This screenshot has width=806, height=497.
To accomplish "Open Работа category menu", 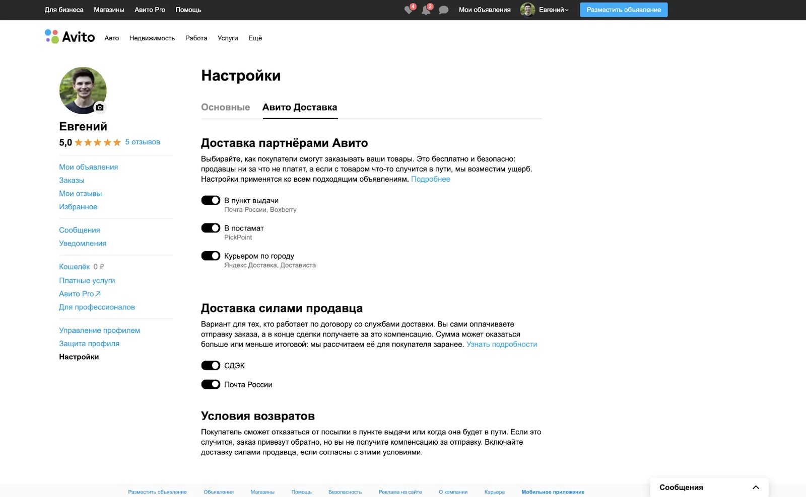I will pyautogui.click(x=196, y=38).
